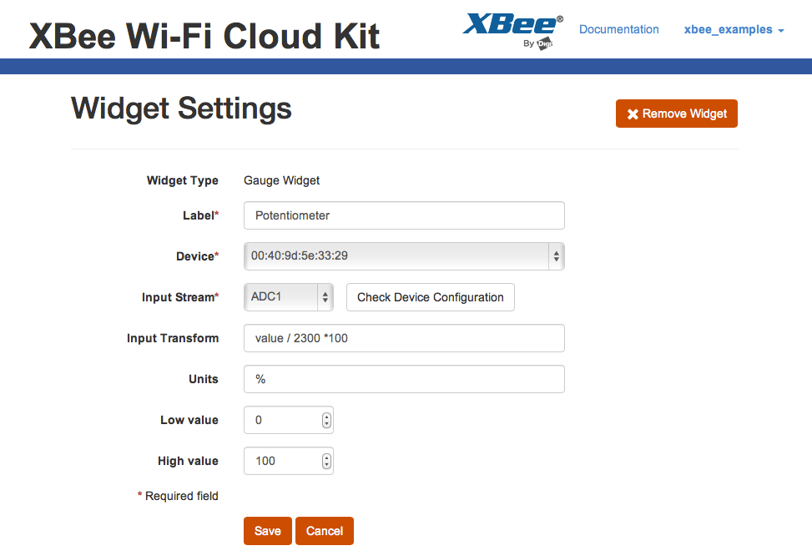812x556 pixels.
Task: Cancel the widget settings changes
Action: pos(325,531)
